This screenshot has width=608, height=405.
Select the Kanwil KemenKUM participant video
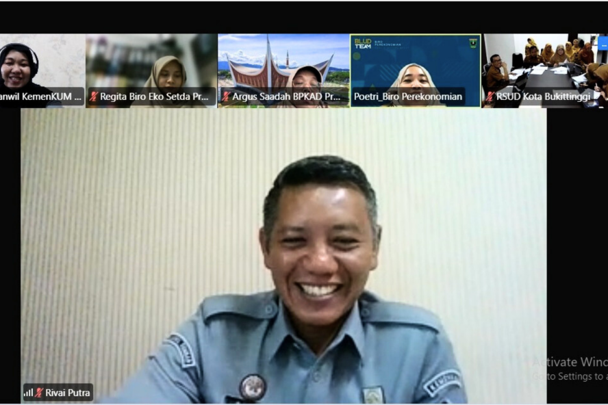tap(41, 65)
